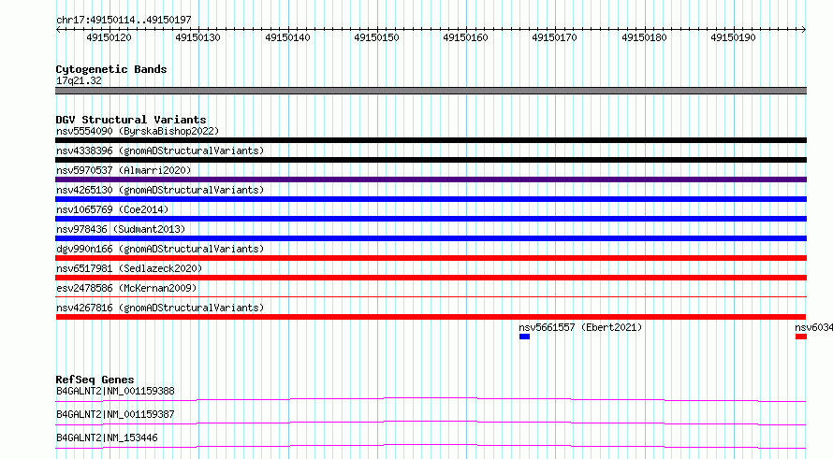Click the purple bar for nsv5970537

pos(431,179)
